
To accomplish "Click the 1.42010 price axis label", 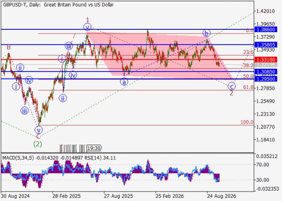I will click(265, 11).
